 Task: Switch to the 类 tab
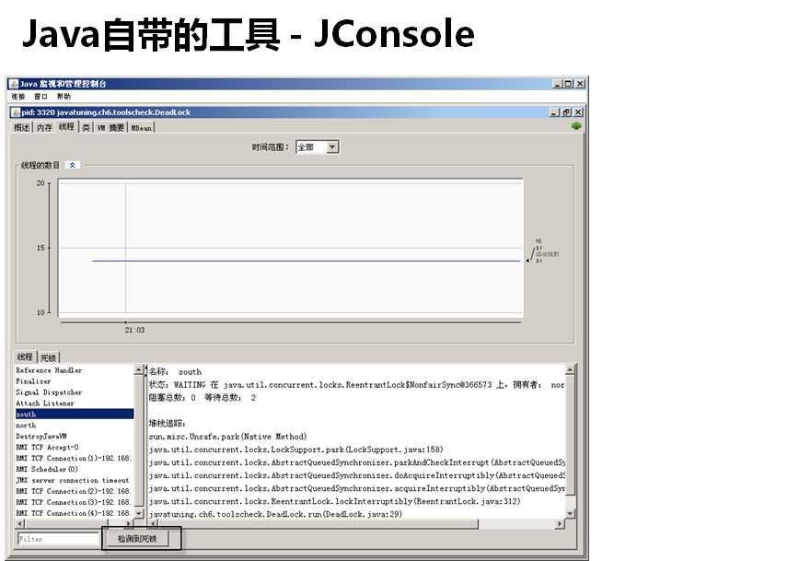tap(86, 127)
